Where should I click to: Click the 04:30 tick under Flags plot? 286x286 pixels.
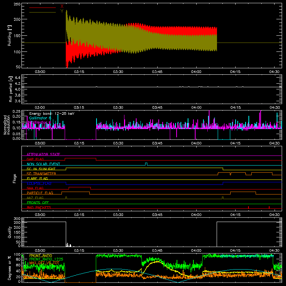[274, 215]
